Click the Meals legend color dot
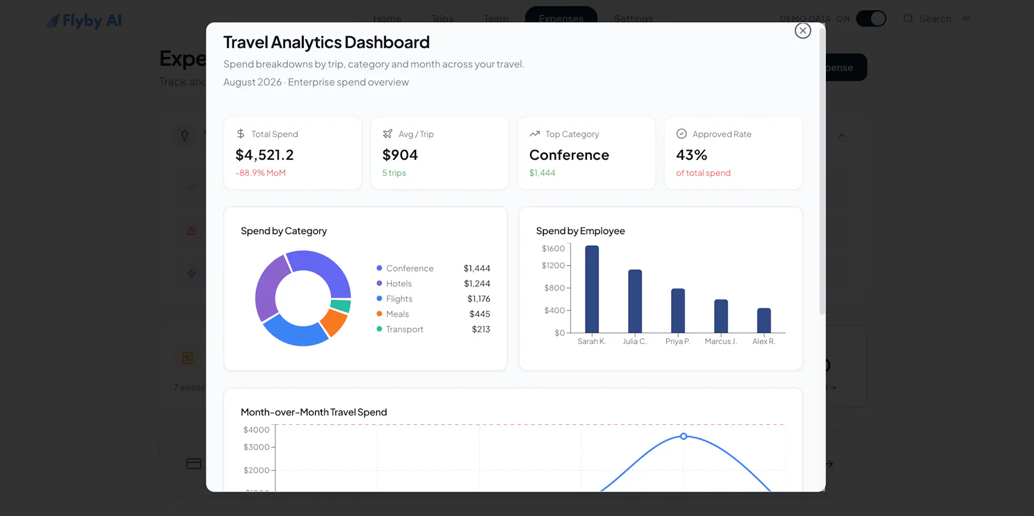Screen dimensions: 1034x516 pyautogui.click(x=379, y=314)
